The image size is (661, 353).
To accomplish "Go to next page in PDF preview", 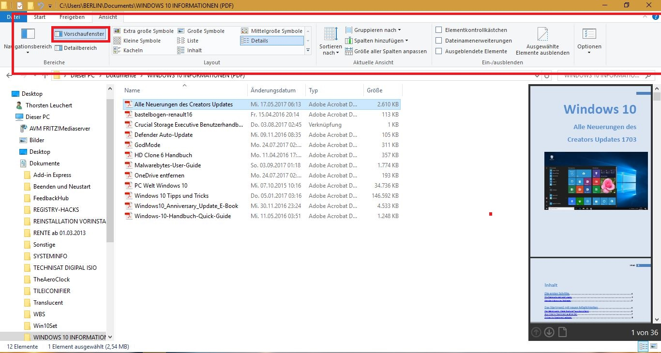I will [x=549, y=332].
